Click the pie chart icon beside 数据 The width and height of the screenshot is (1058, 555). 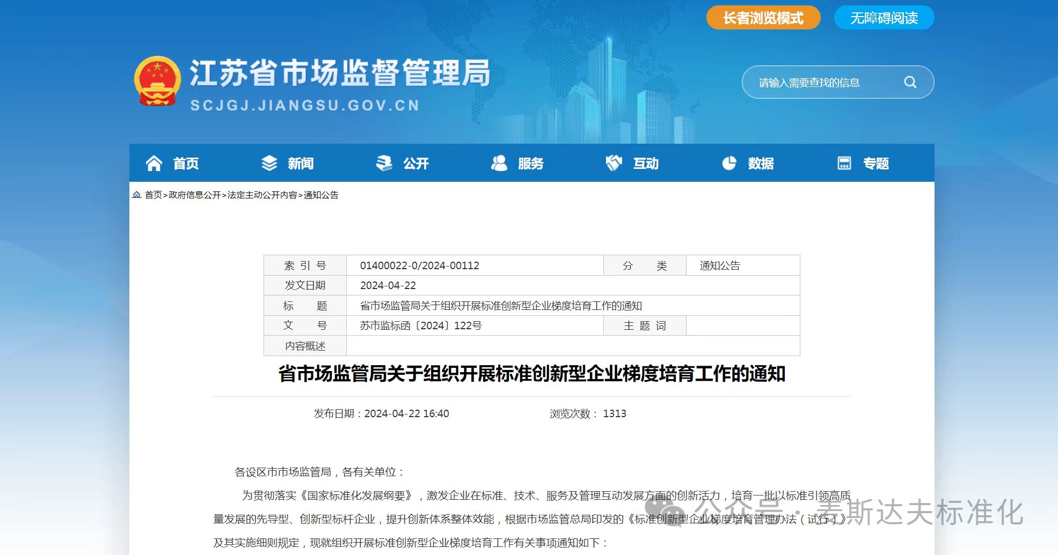click(729, 163)
